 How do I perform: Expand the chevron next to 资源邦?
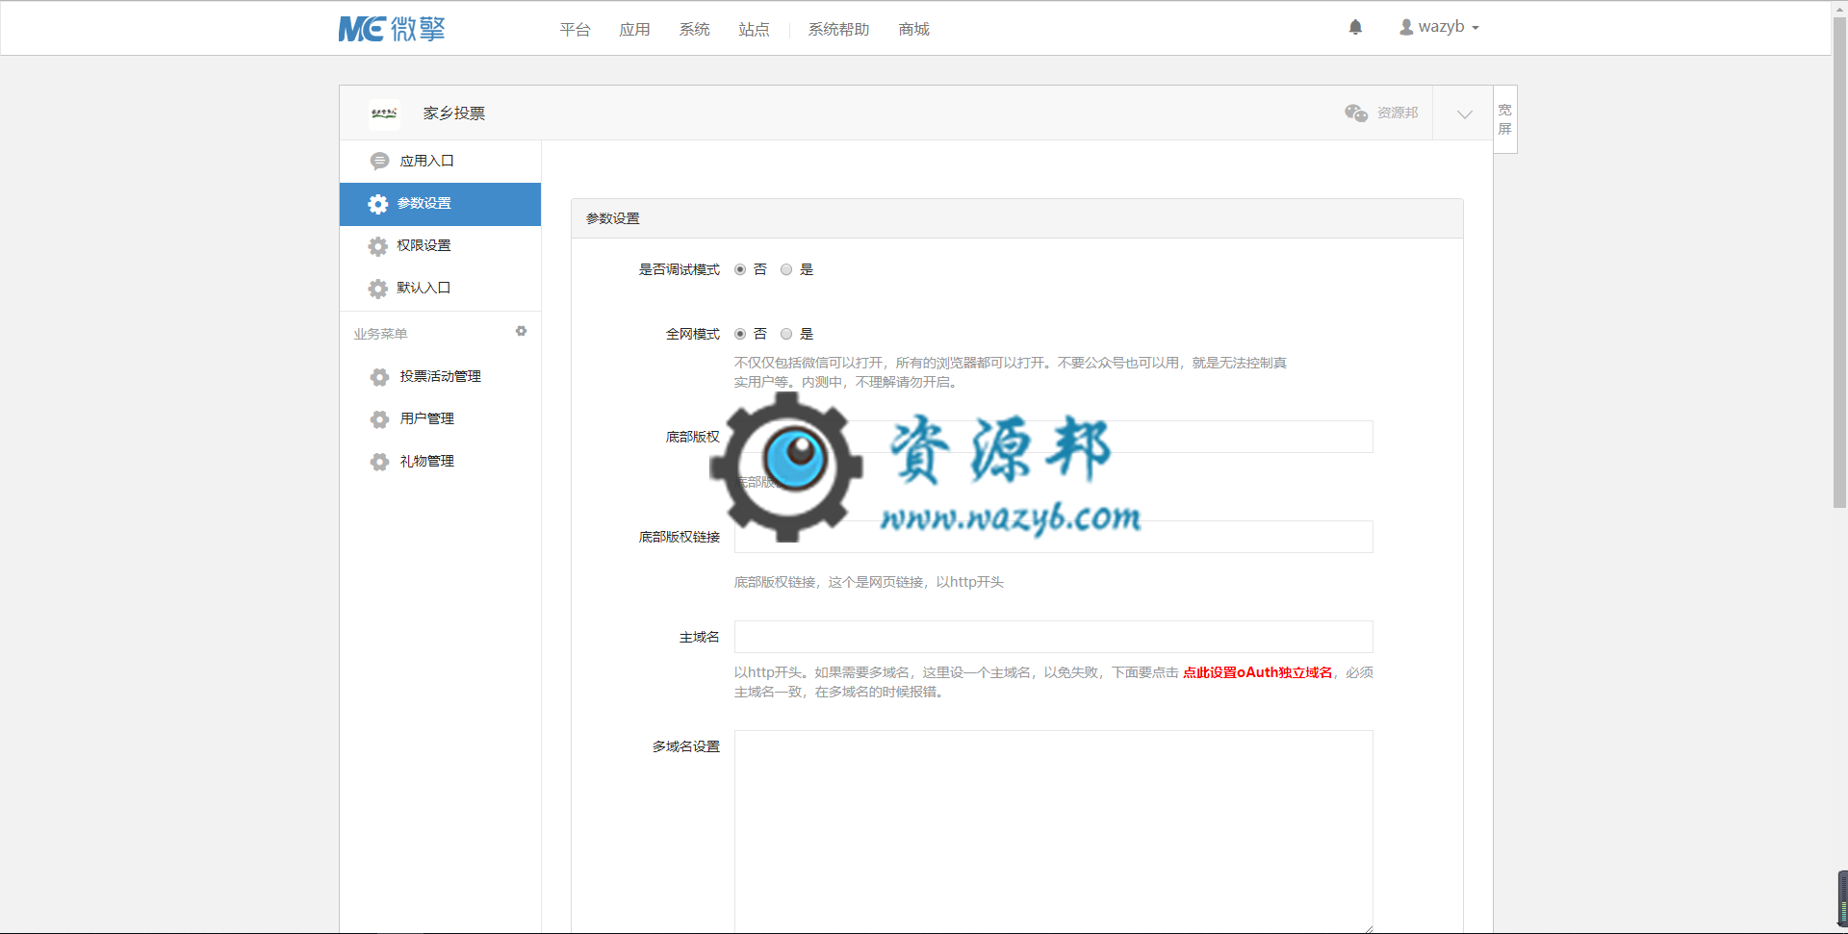click(x=1464, y=114)
